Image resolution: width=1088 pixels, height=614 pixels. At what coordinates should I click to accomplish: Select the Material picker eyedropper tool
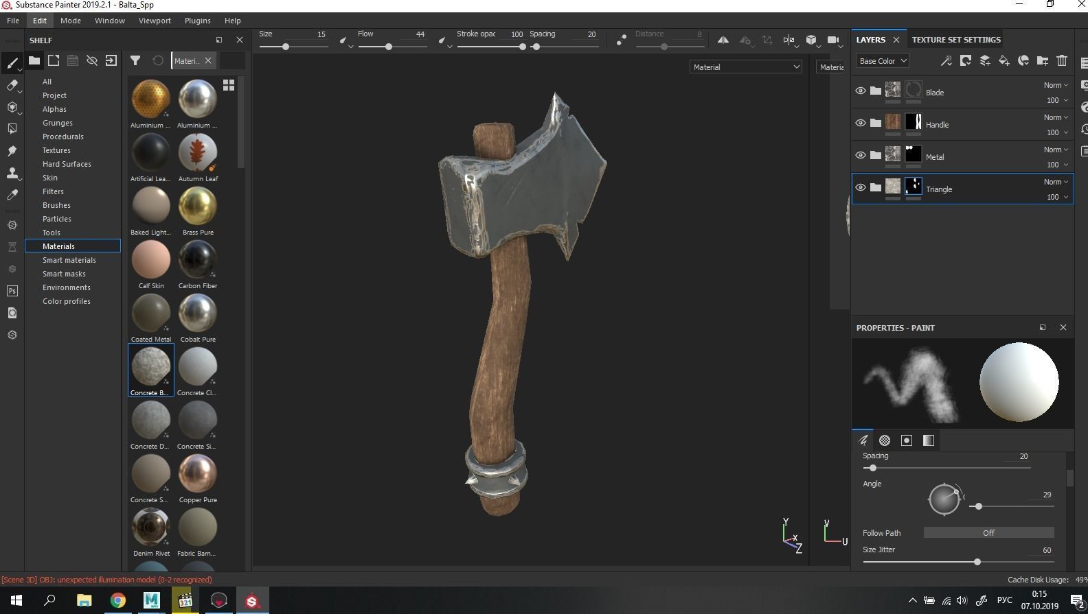(x=12, y=195)
